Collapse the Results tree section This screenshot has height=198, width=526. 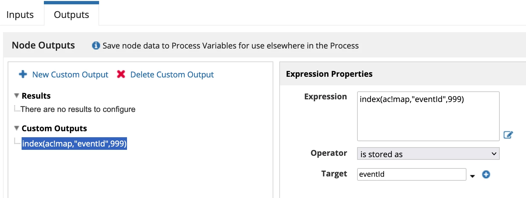coord(16,96)
